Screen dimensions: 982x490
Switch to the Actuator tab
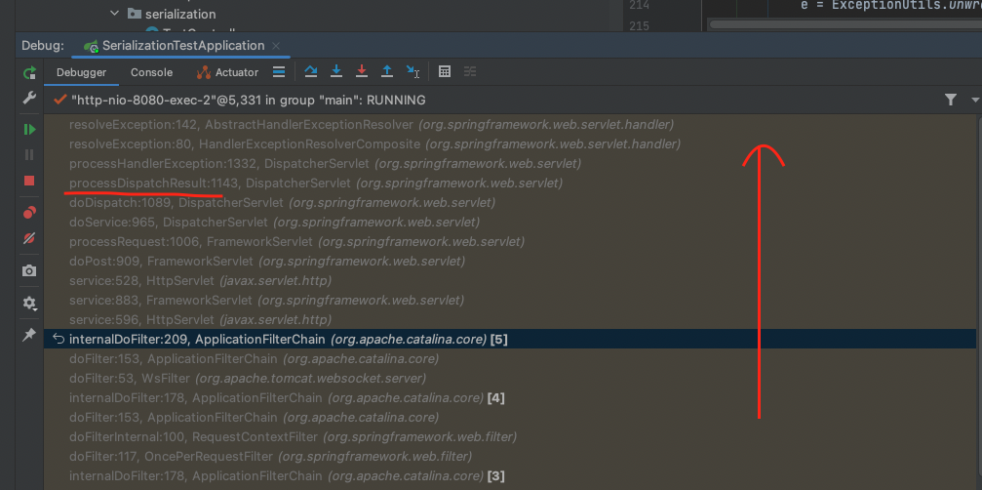(x=227, y=72)
